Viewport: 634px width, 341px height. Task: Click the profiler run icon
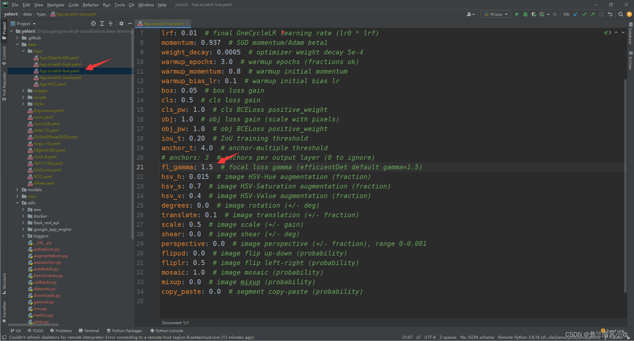[542, 14]
